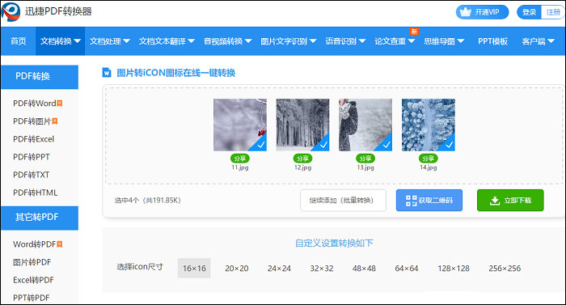The height and width of the screenshot is (305, 566).
Task: Open PDF转TXT in the sidebar
Action: pyautogui.click(x=31, y=175)
